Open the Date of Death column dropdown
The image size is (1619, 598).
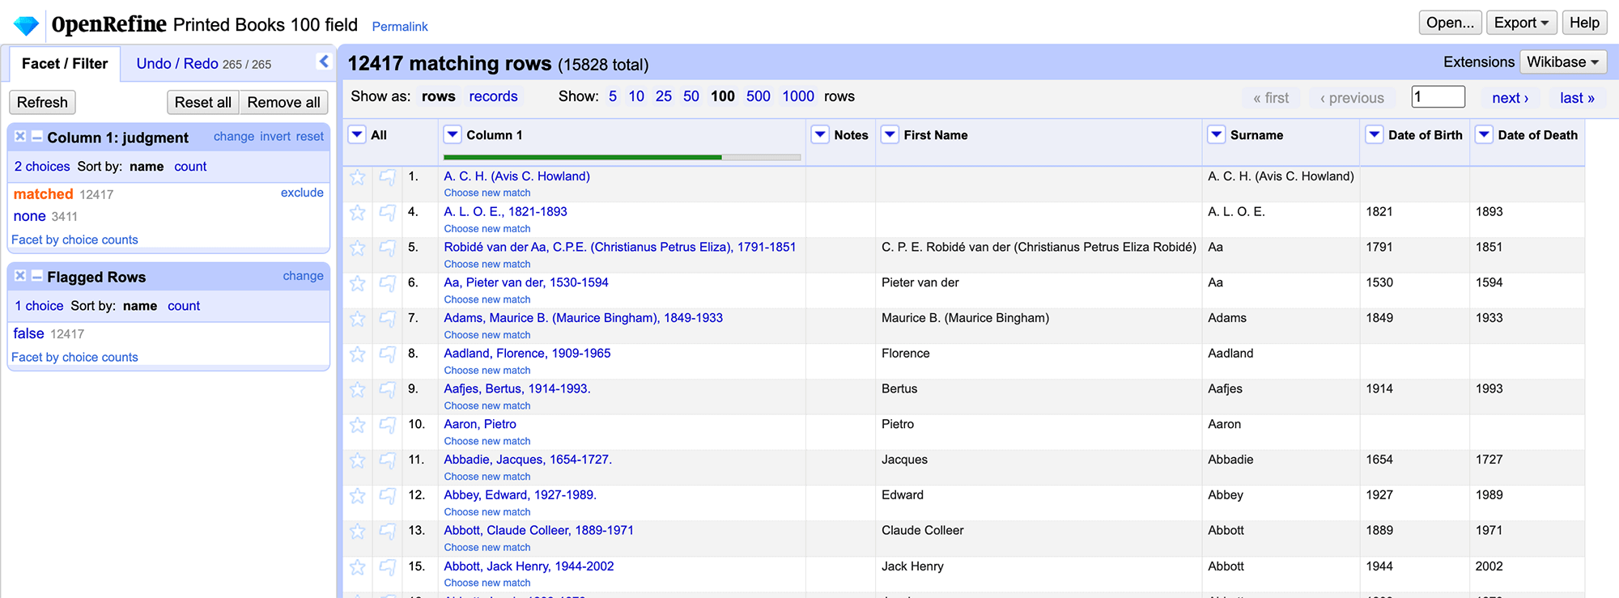pos(1484,134)
